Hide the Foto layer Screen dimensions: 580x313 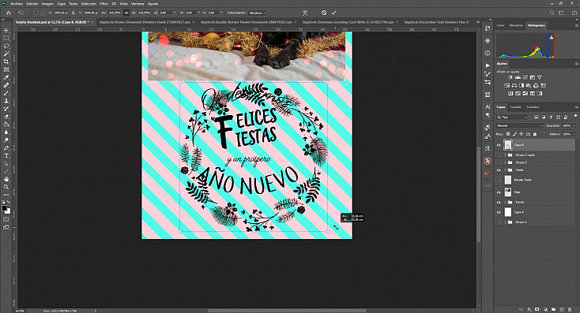click(x=499, y=192)
